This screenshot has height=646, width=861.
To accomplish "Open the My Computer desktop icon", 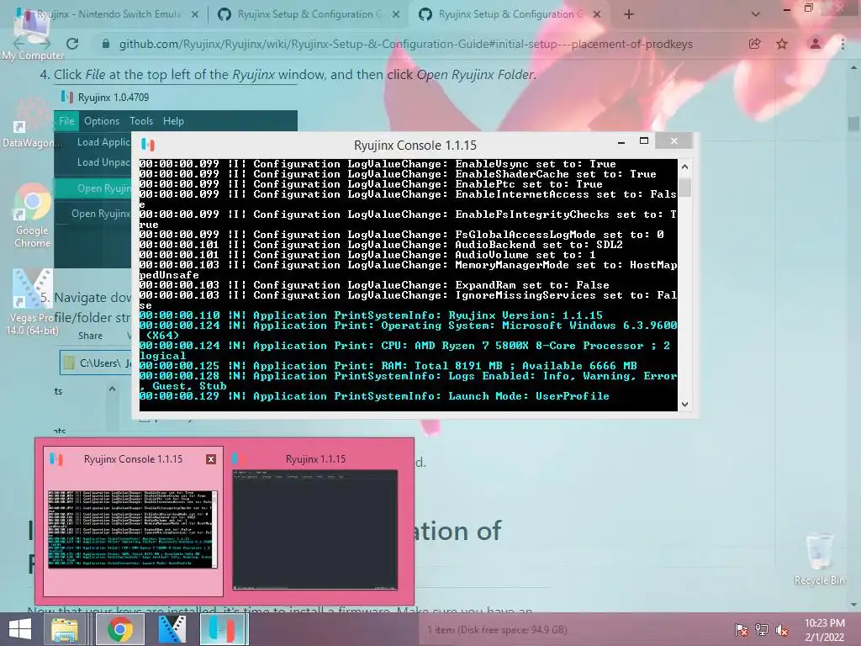I will (33, 33).
